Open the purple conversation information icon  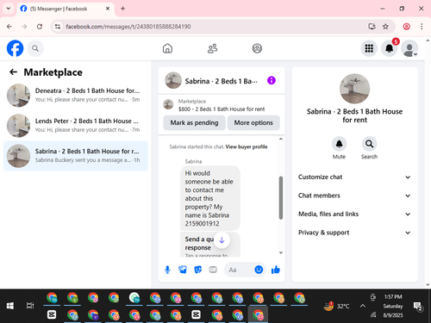(272, 80)
